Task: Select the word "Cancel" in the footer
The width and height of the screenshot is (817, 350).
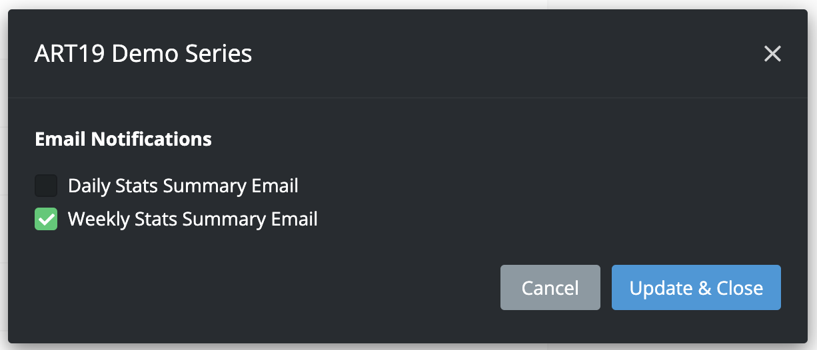Action: (550, 287)
